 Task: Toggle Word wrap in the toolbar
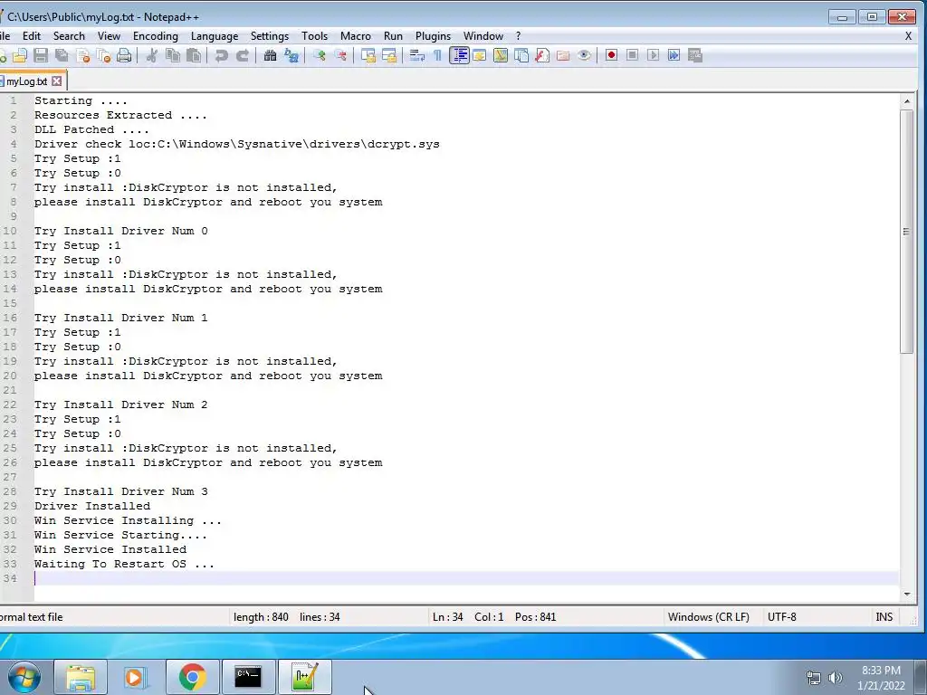(x=417, y=55)
